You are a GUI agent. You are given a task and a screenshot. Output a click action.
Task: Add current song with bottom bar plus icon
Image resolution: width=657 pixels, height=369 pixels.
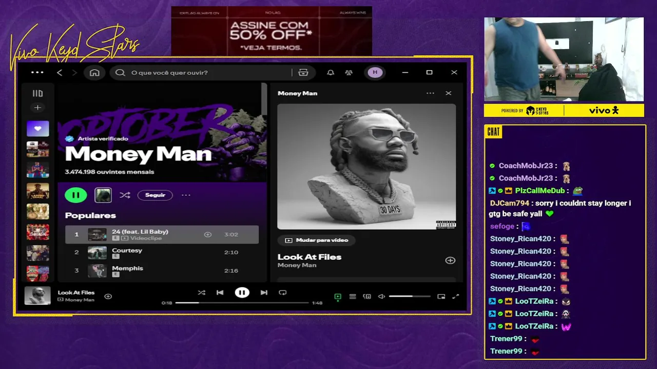108,296
